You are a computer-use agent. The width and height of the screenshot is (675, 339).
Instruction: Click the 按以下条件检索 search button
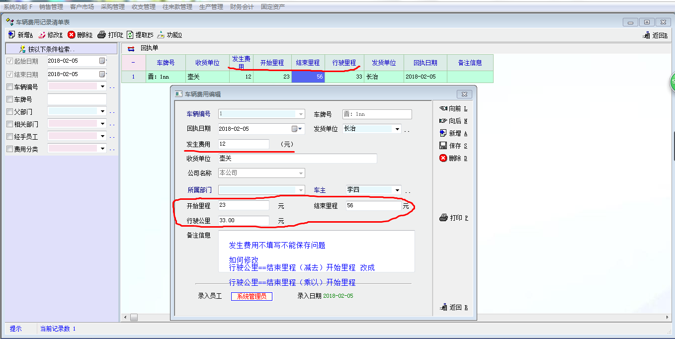coord(48,49)
